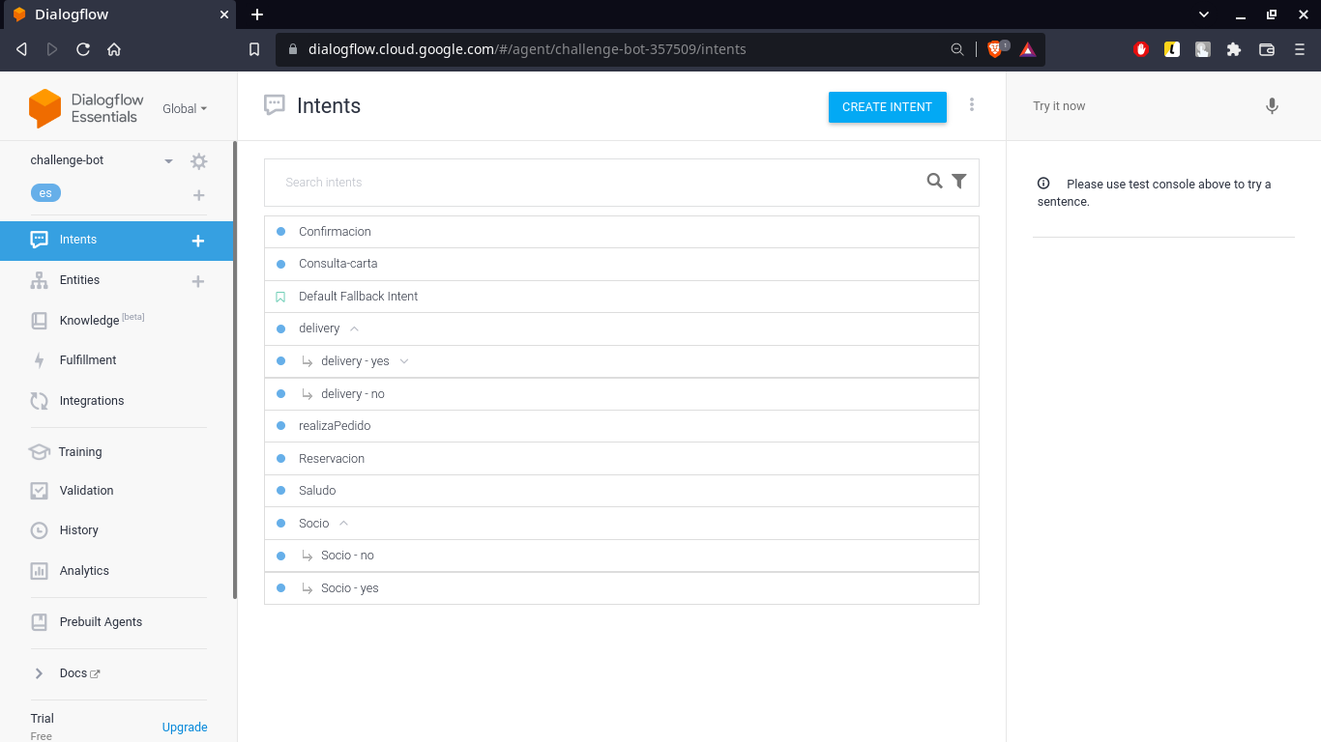The width and height of the screenshot is (1321, 742).
Task: Open the Prebuilt Agents section
Action: tap(39, 621)
